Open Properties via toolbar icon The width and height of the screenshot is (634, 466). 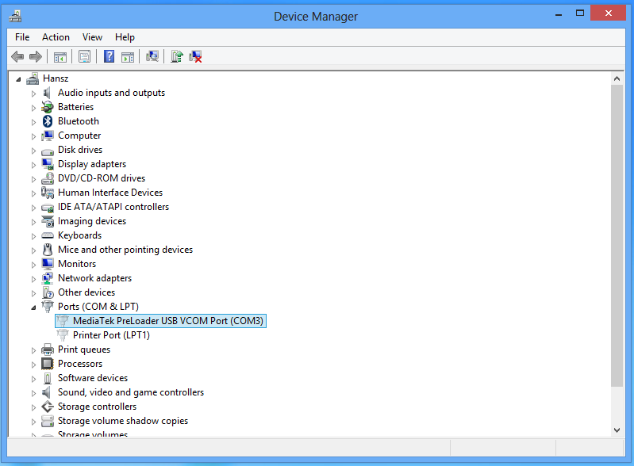pyautogui.click(x=84, y=56)
